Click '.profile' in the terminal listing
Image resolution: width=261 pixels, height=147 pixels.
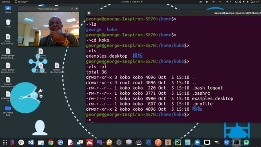pos(202,104)
